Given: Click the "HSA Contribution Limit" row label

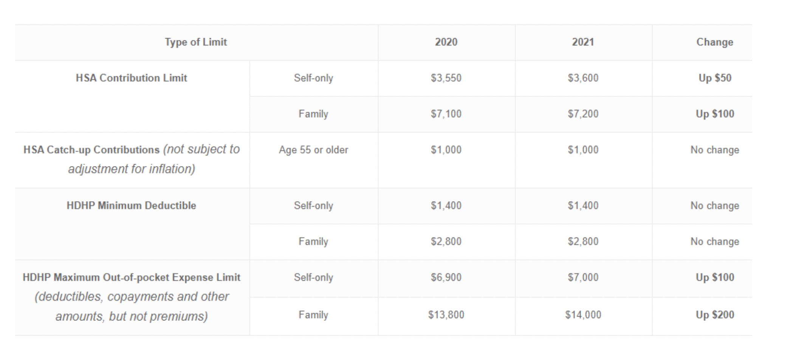Looking at the screenshot, I should [132, 78].
